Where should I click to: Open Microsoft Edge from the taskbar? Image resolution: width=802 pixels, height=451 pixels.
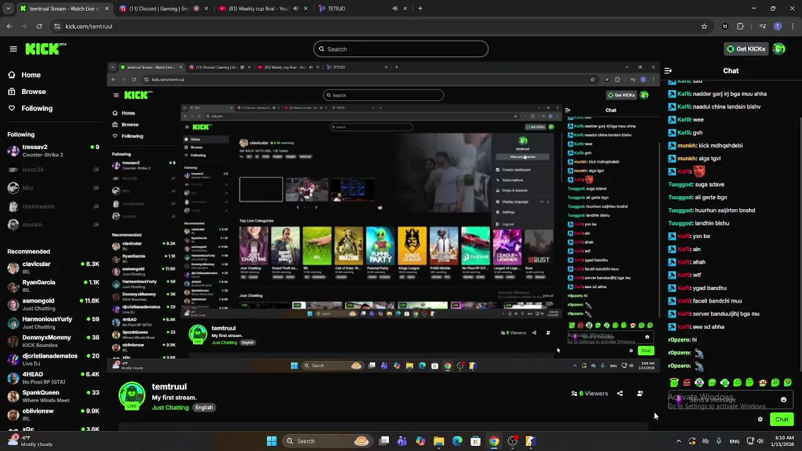pos(457,441)
